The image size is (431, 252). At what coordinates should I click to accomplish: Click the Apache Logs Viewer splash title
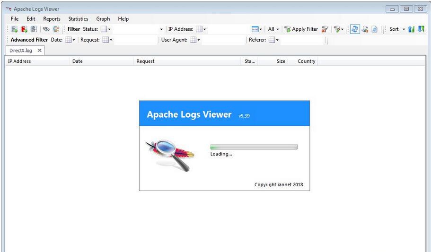(189, 114)
